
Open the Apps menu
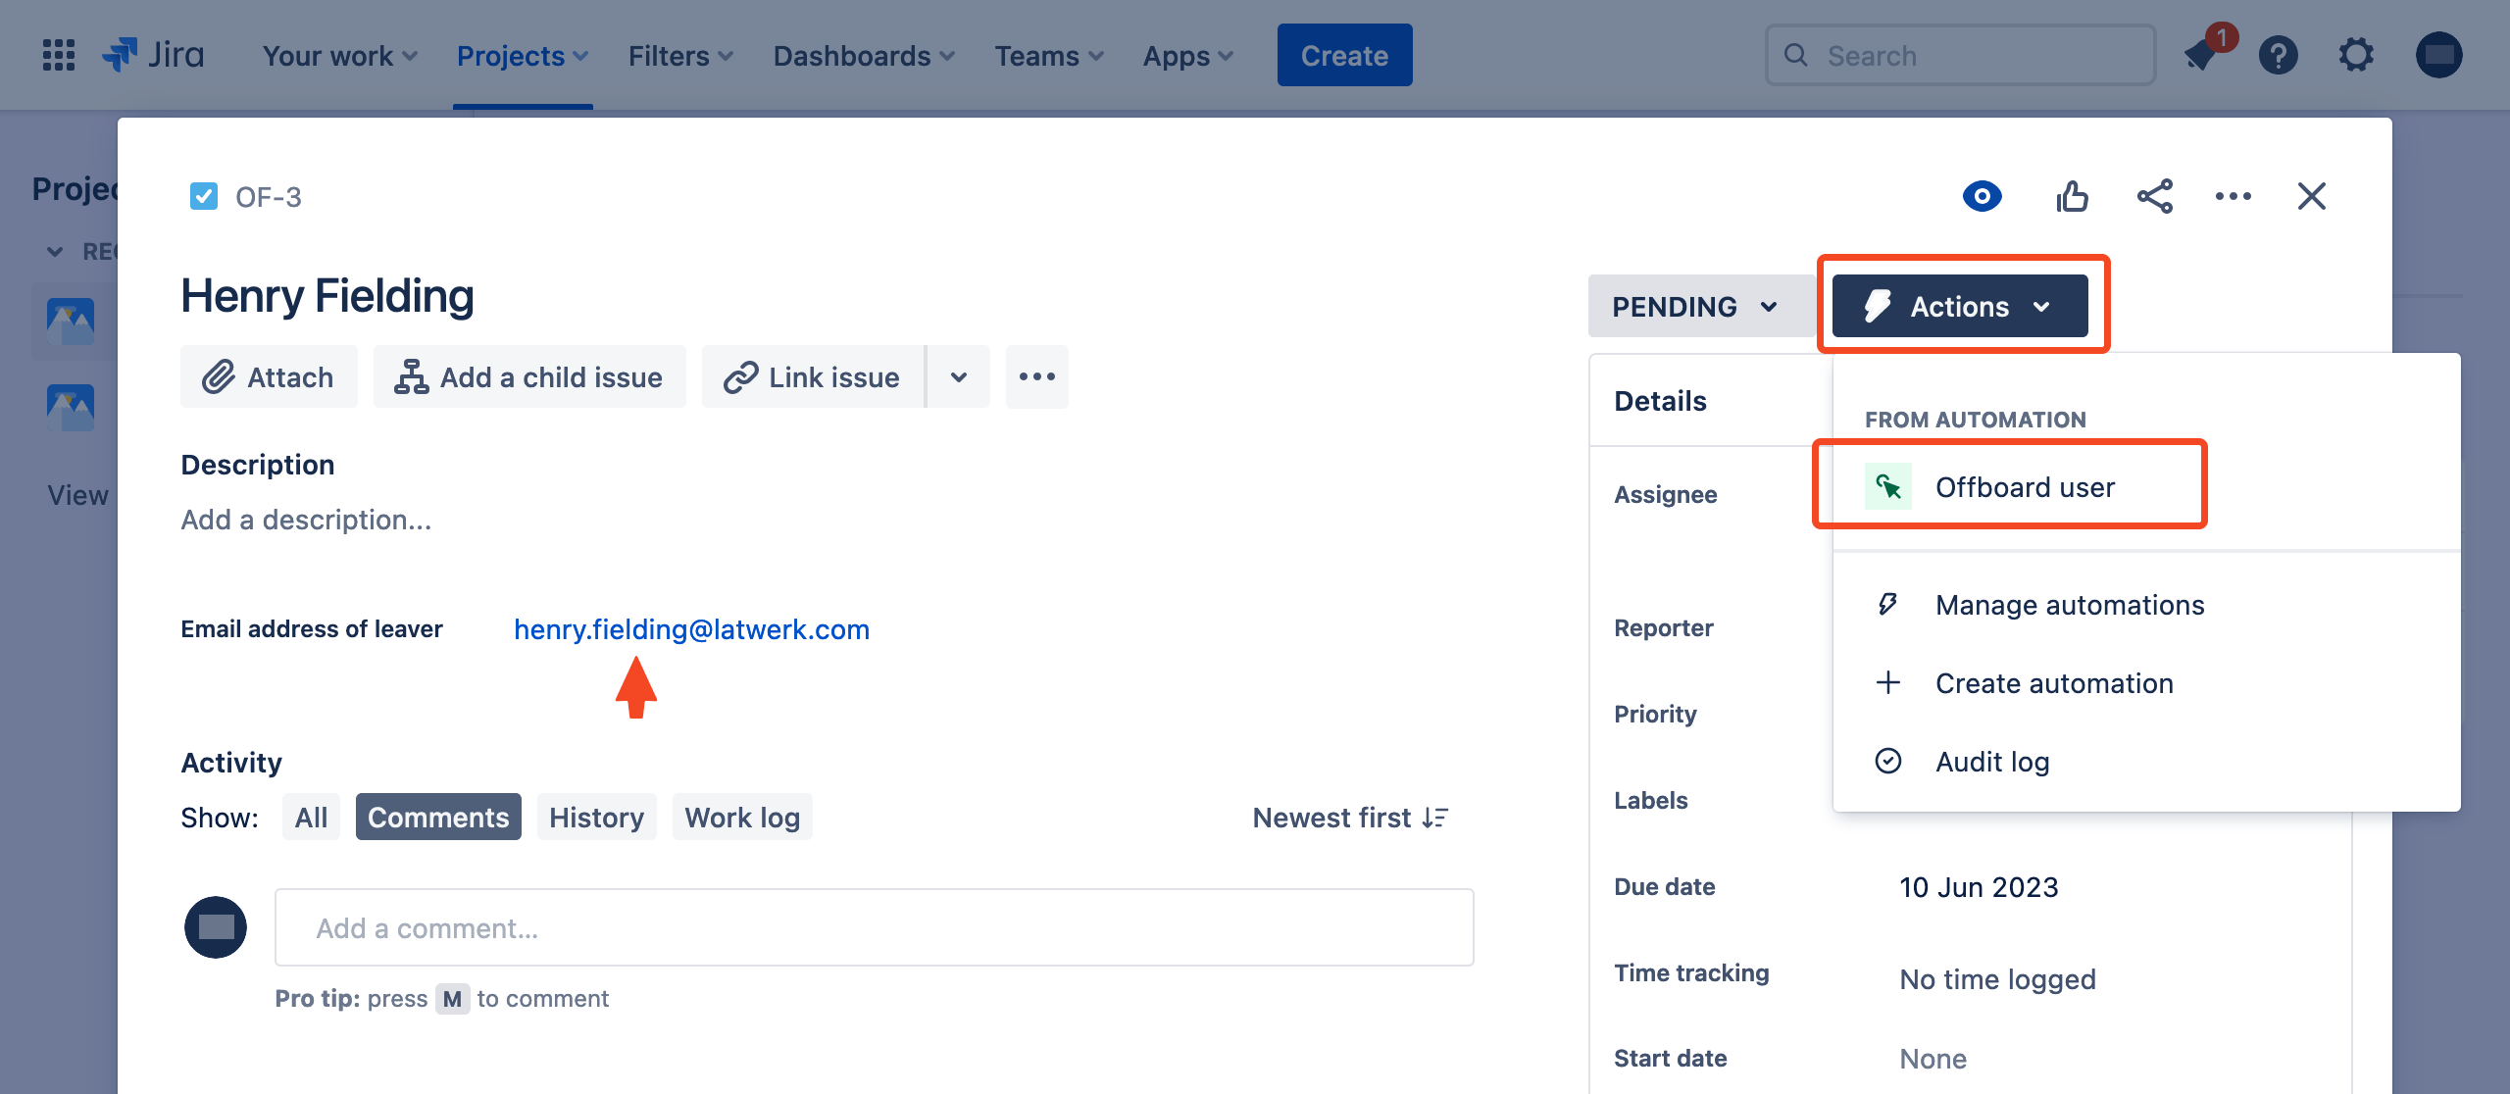pos(1187,55)
